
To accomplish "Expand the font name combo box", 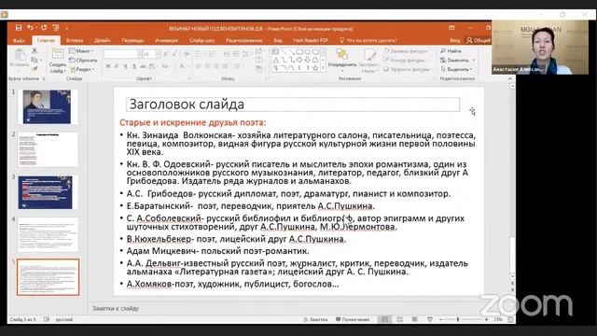I will (x=139, y=54).
